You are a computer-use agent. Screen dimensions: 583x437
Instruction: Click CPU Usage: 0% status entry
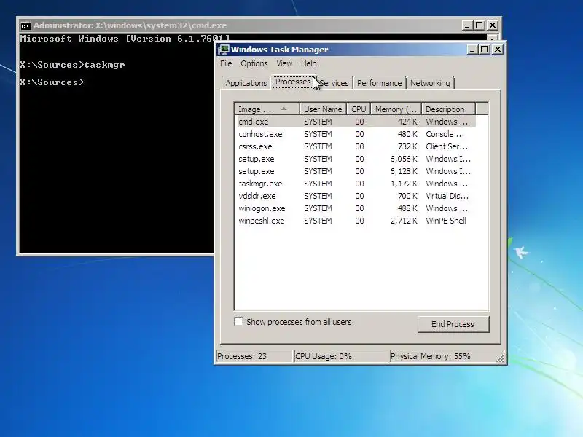pos(340,356)
